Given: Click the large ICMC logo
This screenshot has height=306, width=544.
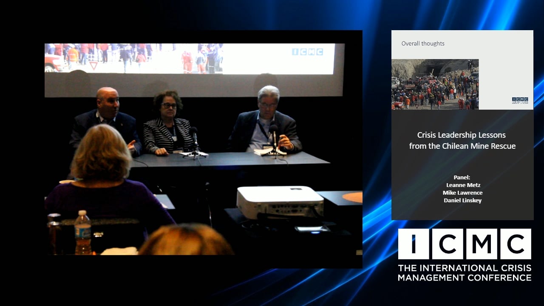Looking at the screenshot, I should coord(465,244).
